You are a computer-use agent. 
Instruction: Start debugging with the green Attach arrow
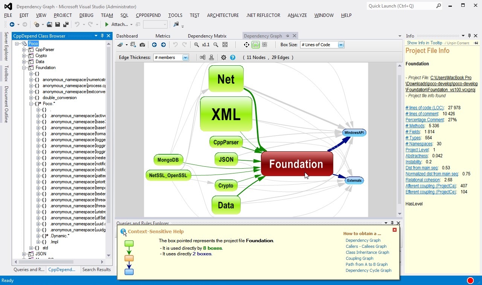(x=107, y=24)
